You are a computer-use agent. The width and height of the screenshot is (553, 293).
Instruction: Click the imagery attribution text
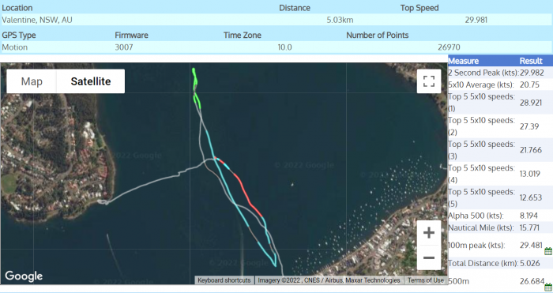[x=329, y=280]
